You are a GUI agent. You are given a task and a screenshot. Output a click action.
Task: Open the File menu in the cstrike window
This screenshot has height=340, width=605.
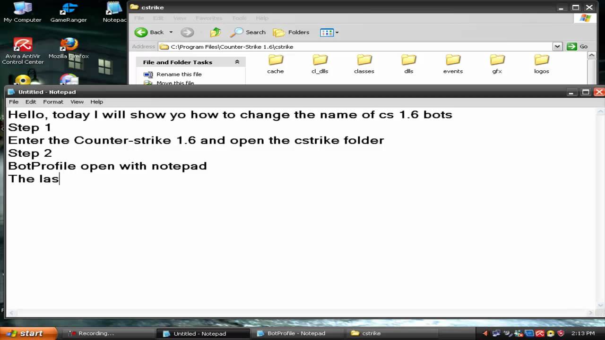139,18
